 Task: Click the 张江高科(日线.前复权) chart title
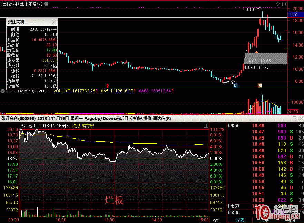[21, 4]
